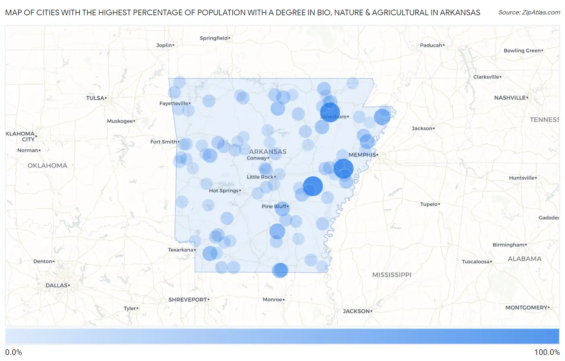Screen dimensions: 565x361
Task: Click the Jackson Tennessee city label
Action: [422, 128]
